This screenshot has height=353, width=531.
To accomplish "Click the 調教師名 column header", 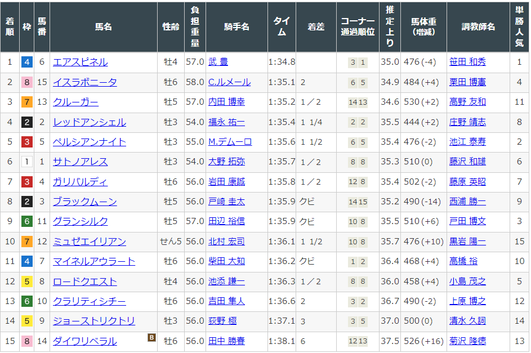I will pos(478,27).
